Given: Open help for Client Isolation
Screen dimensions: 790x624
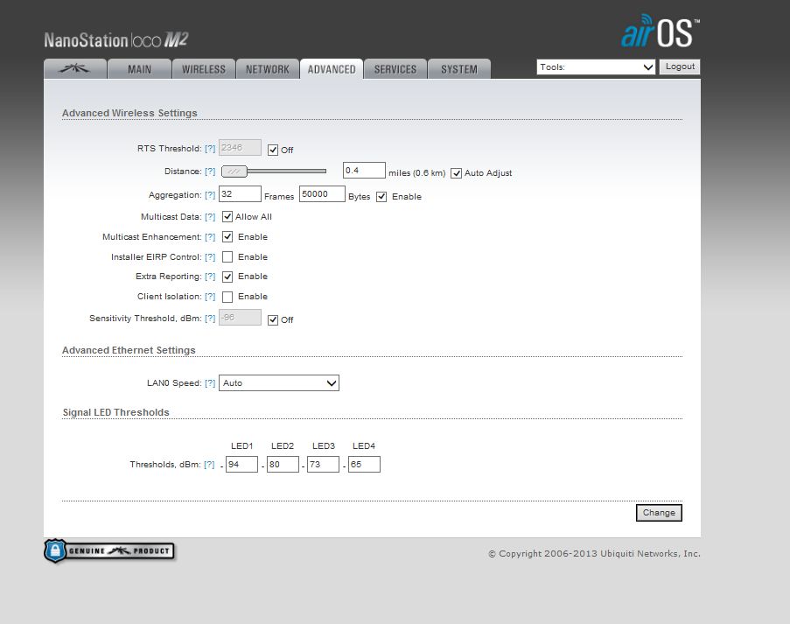Looking at the screenshot, I should point(210,297).
